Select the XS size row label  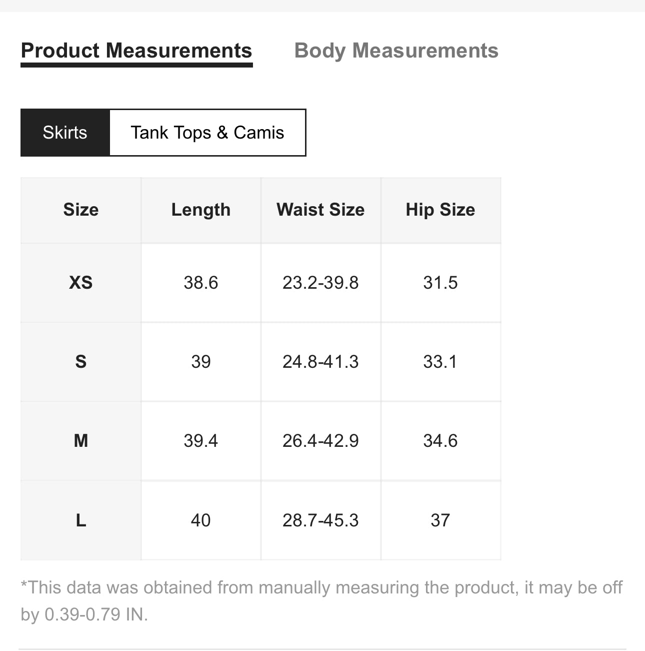(81, 283)
